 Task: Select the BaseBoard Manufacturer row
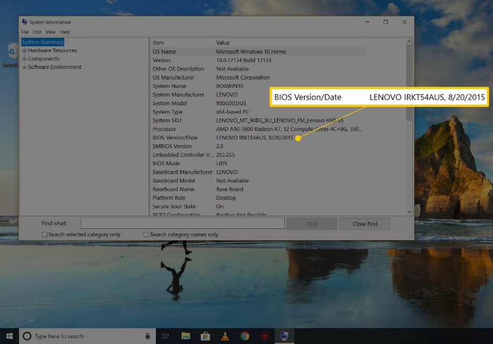click(258, 172)
